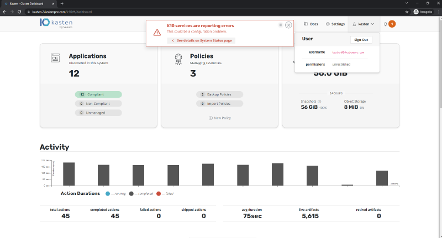
Task: View the 2 Backup Policies
Action: (x=219, y=94)
